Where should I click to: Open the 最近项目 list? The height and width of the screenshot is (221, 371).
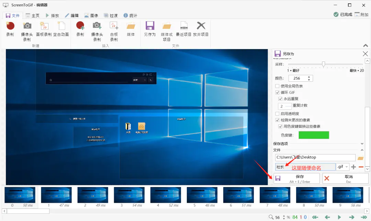point(183,29)
